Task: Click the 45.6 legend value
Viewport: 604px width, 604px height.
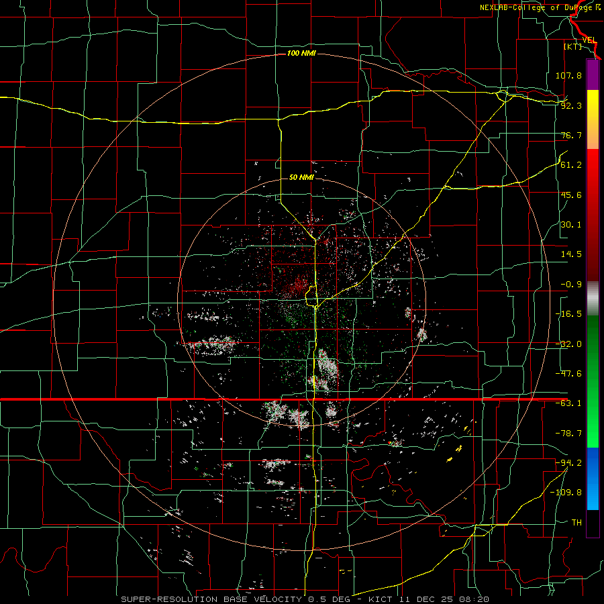Action: pyautogui.click(x=571, y=195)
